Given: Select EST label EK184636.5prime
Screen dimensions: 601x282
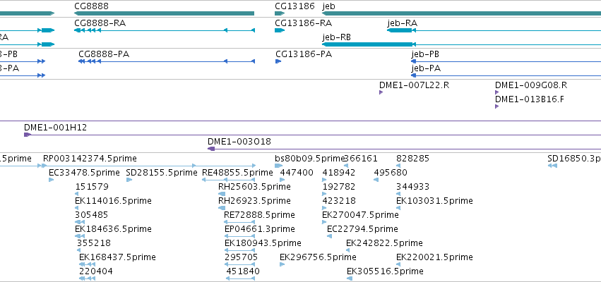Looking at the screenshot, I should coord(114,229).
